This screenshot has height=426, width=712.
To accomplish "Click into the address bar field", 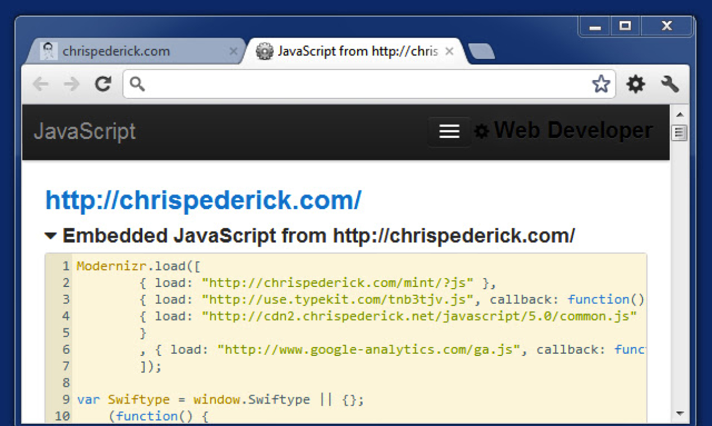I will pyautogui.click(x=369, y=84).
